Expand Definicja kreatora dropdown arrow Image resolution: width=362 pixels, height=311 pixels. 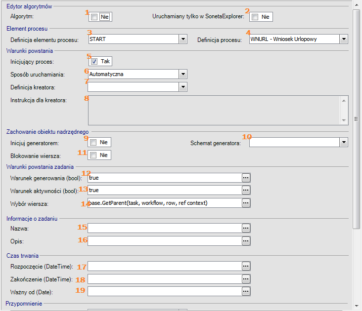pyautogui.click(x=183, y=87)
